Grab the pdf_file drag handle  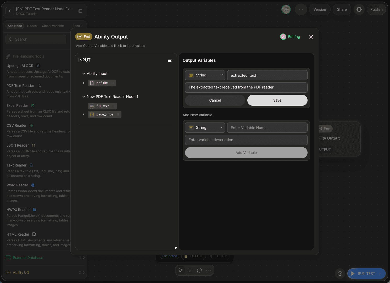pyautogui.click(x=113, y=83)
